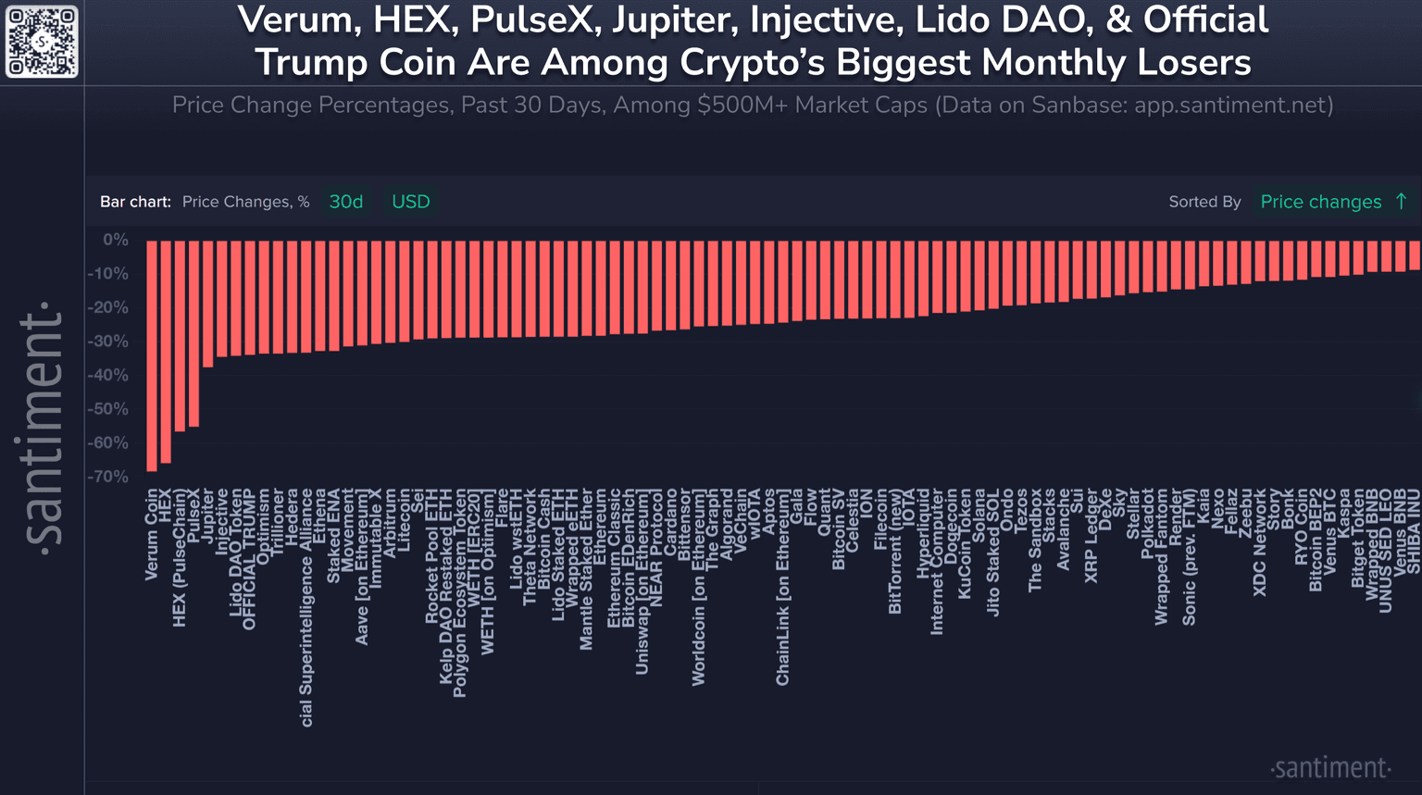Click the 'Sorted By' label text
1422x795 pixels.
(1204, 202)
